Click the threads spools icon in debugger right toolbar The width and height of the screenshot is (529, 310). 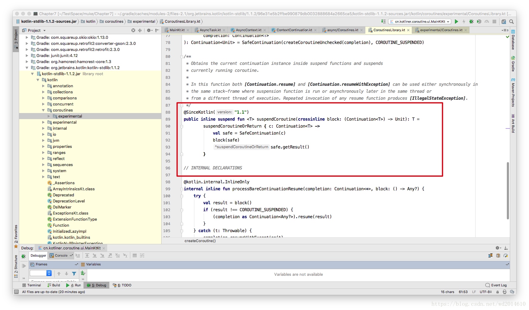[490, 255]
